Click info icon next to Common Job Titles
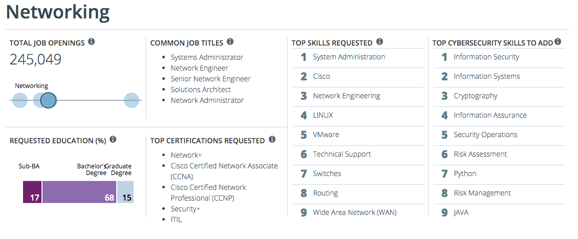Image resolution: width=578 pixels, height=239 pixels. pos(230,41)
